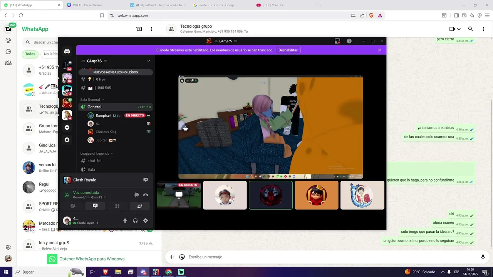Viewport: 493px width, 277px height.
Task: Open Windows Start menu
Action: coord(6,272)
